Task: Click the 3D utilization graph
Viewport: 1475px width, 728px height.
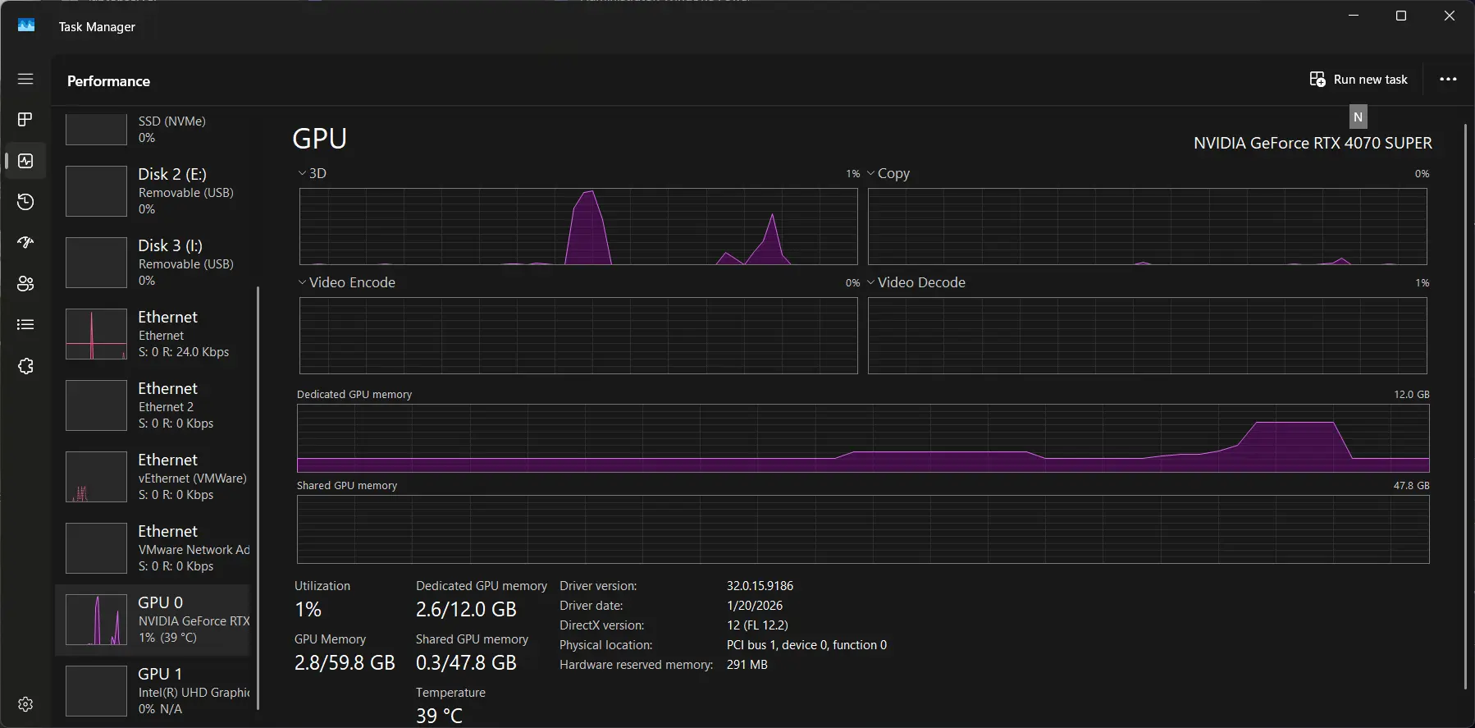Action: pos(578,227)
